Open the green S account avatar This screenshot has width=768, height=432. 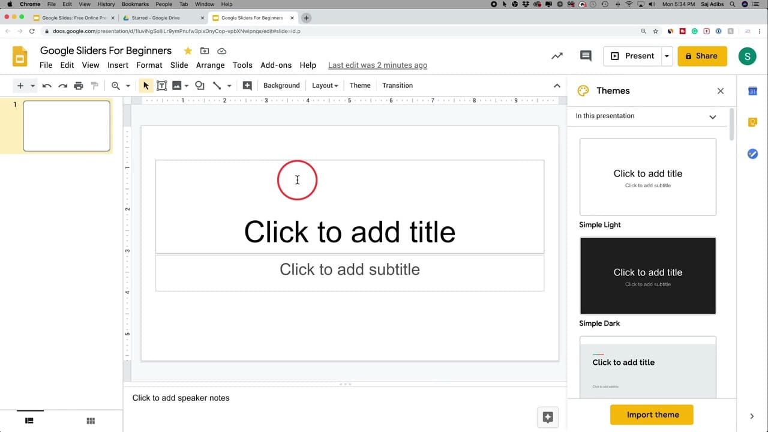747,56
